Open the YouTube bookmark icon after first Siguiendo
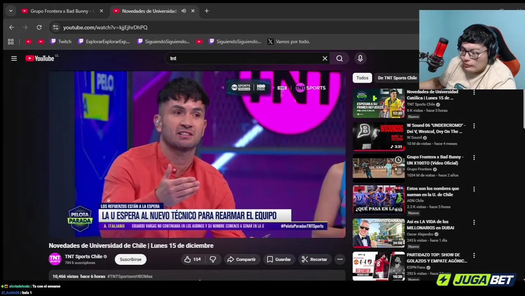Screen dimensions: 525x296 (x=199, y=42)
